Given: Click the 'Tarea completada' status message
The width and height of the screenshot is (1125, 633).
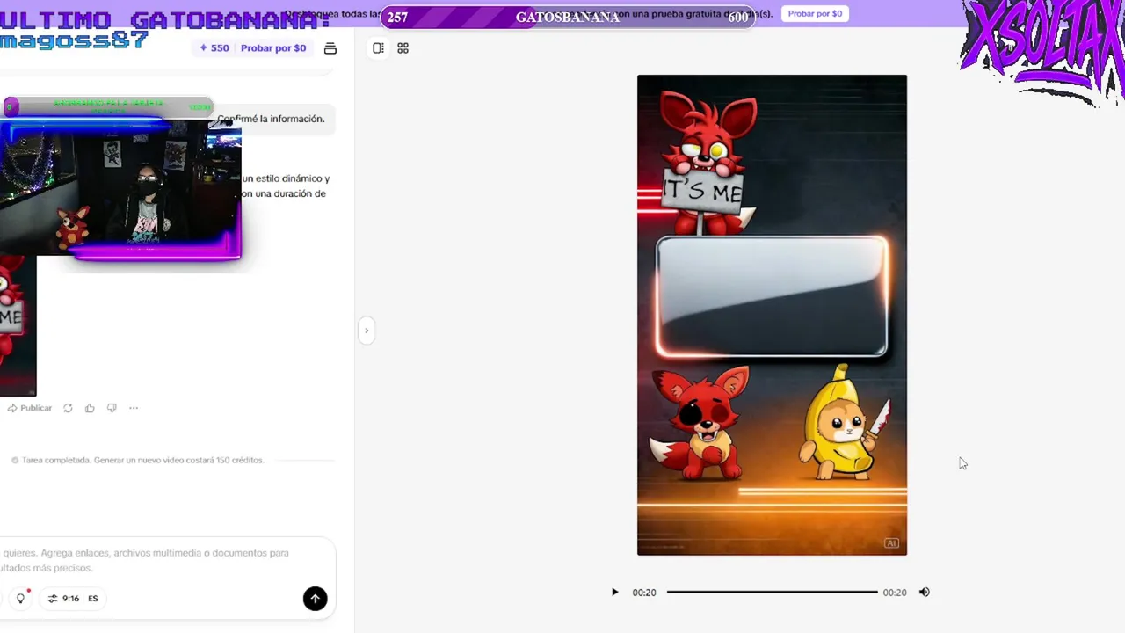Looking at the screenshot, I should click(x=137, y=460).
